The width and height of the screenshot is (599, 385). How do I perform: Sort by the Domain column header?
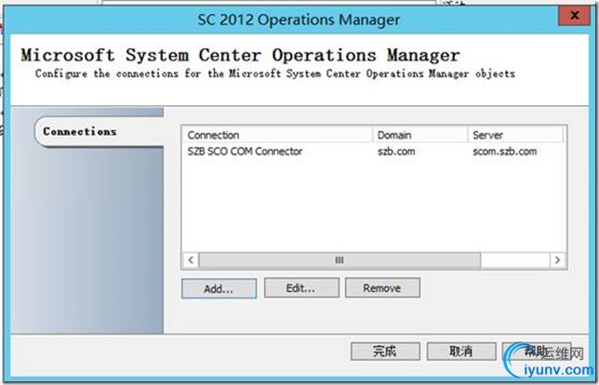(420, 135)
